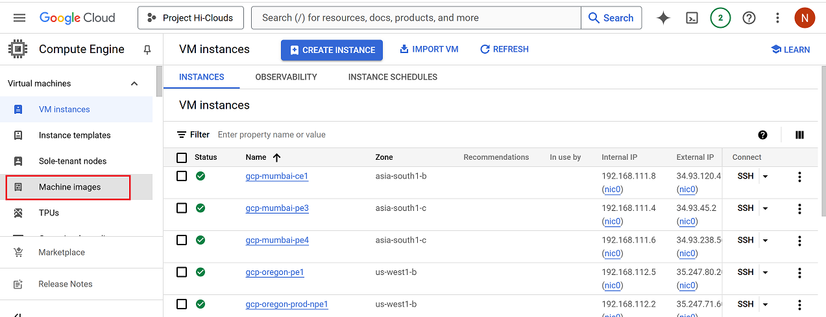Screen dimensions: 826x317
Task: Click the Import VM button
Action: [x=429, y=49]
